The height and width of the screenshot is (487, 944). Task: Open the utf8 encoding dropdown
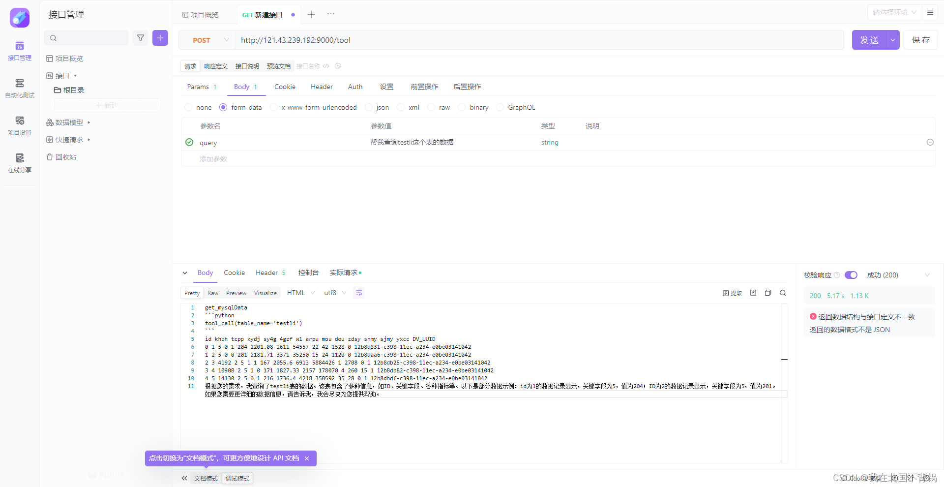(x=335, y=293)
